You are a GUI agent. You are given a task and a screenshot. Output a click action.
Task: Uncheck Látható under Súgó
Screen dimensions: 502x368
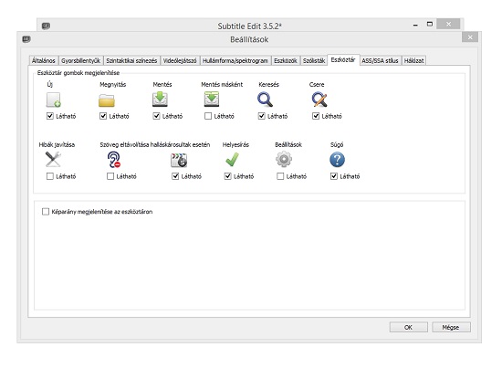click(334, 176)
